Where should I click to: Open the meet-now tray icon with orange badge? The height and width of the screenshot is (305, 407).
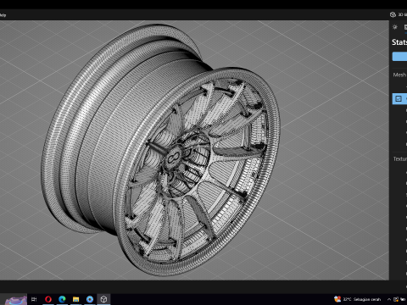point(396,299)
